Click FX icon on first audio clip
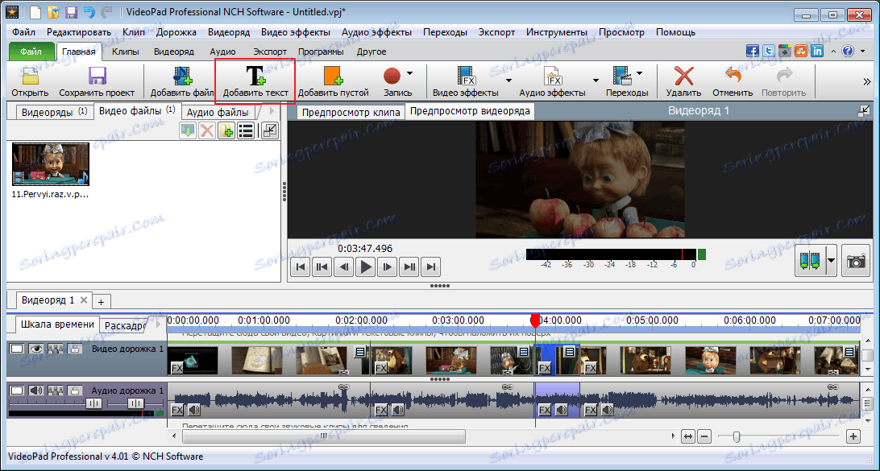This screenshot has width=880, height=471. point(176,410)
